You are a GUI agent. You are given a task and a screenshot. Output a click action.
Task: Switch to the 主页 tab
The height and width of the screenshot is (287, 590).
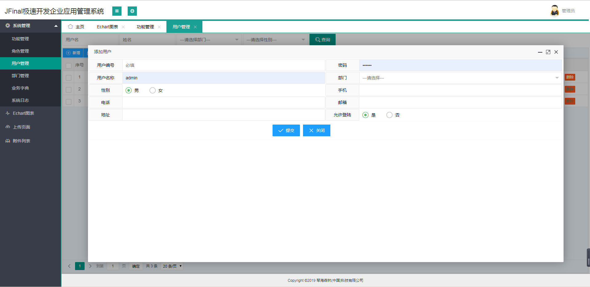76,27
